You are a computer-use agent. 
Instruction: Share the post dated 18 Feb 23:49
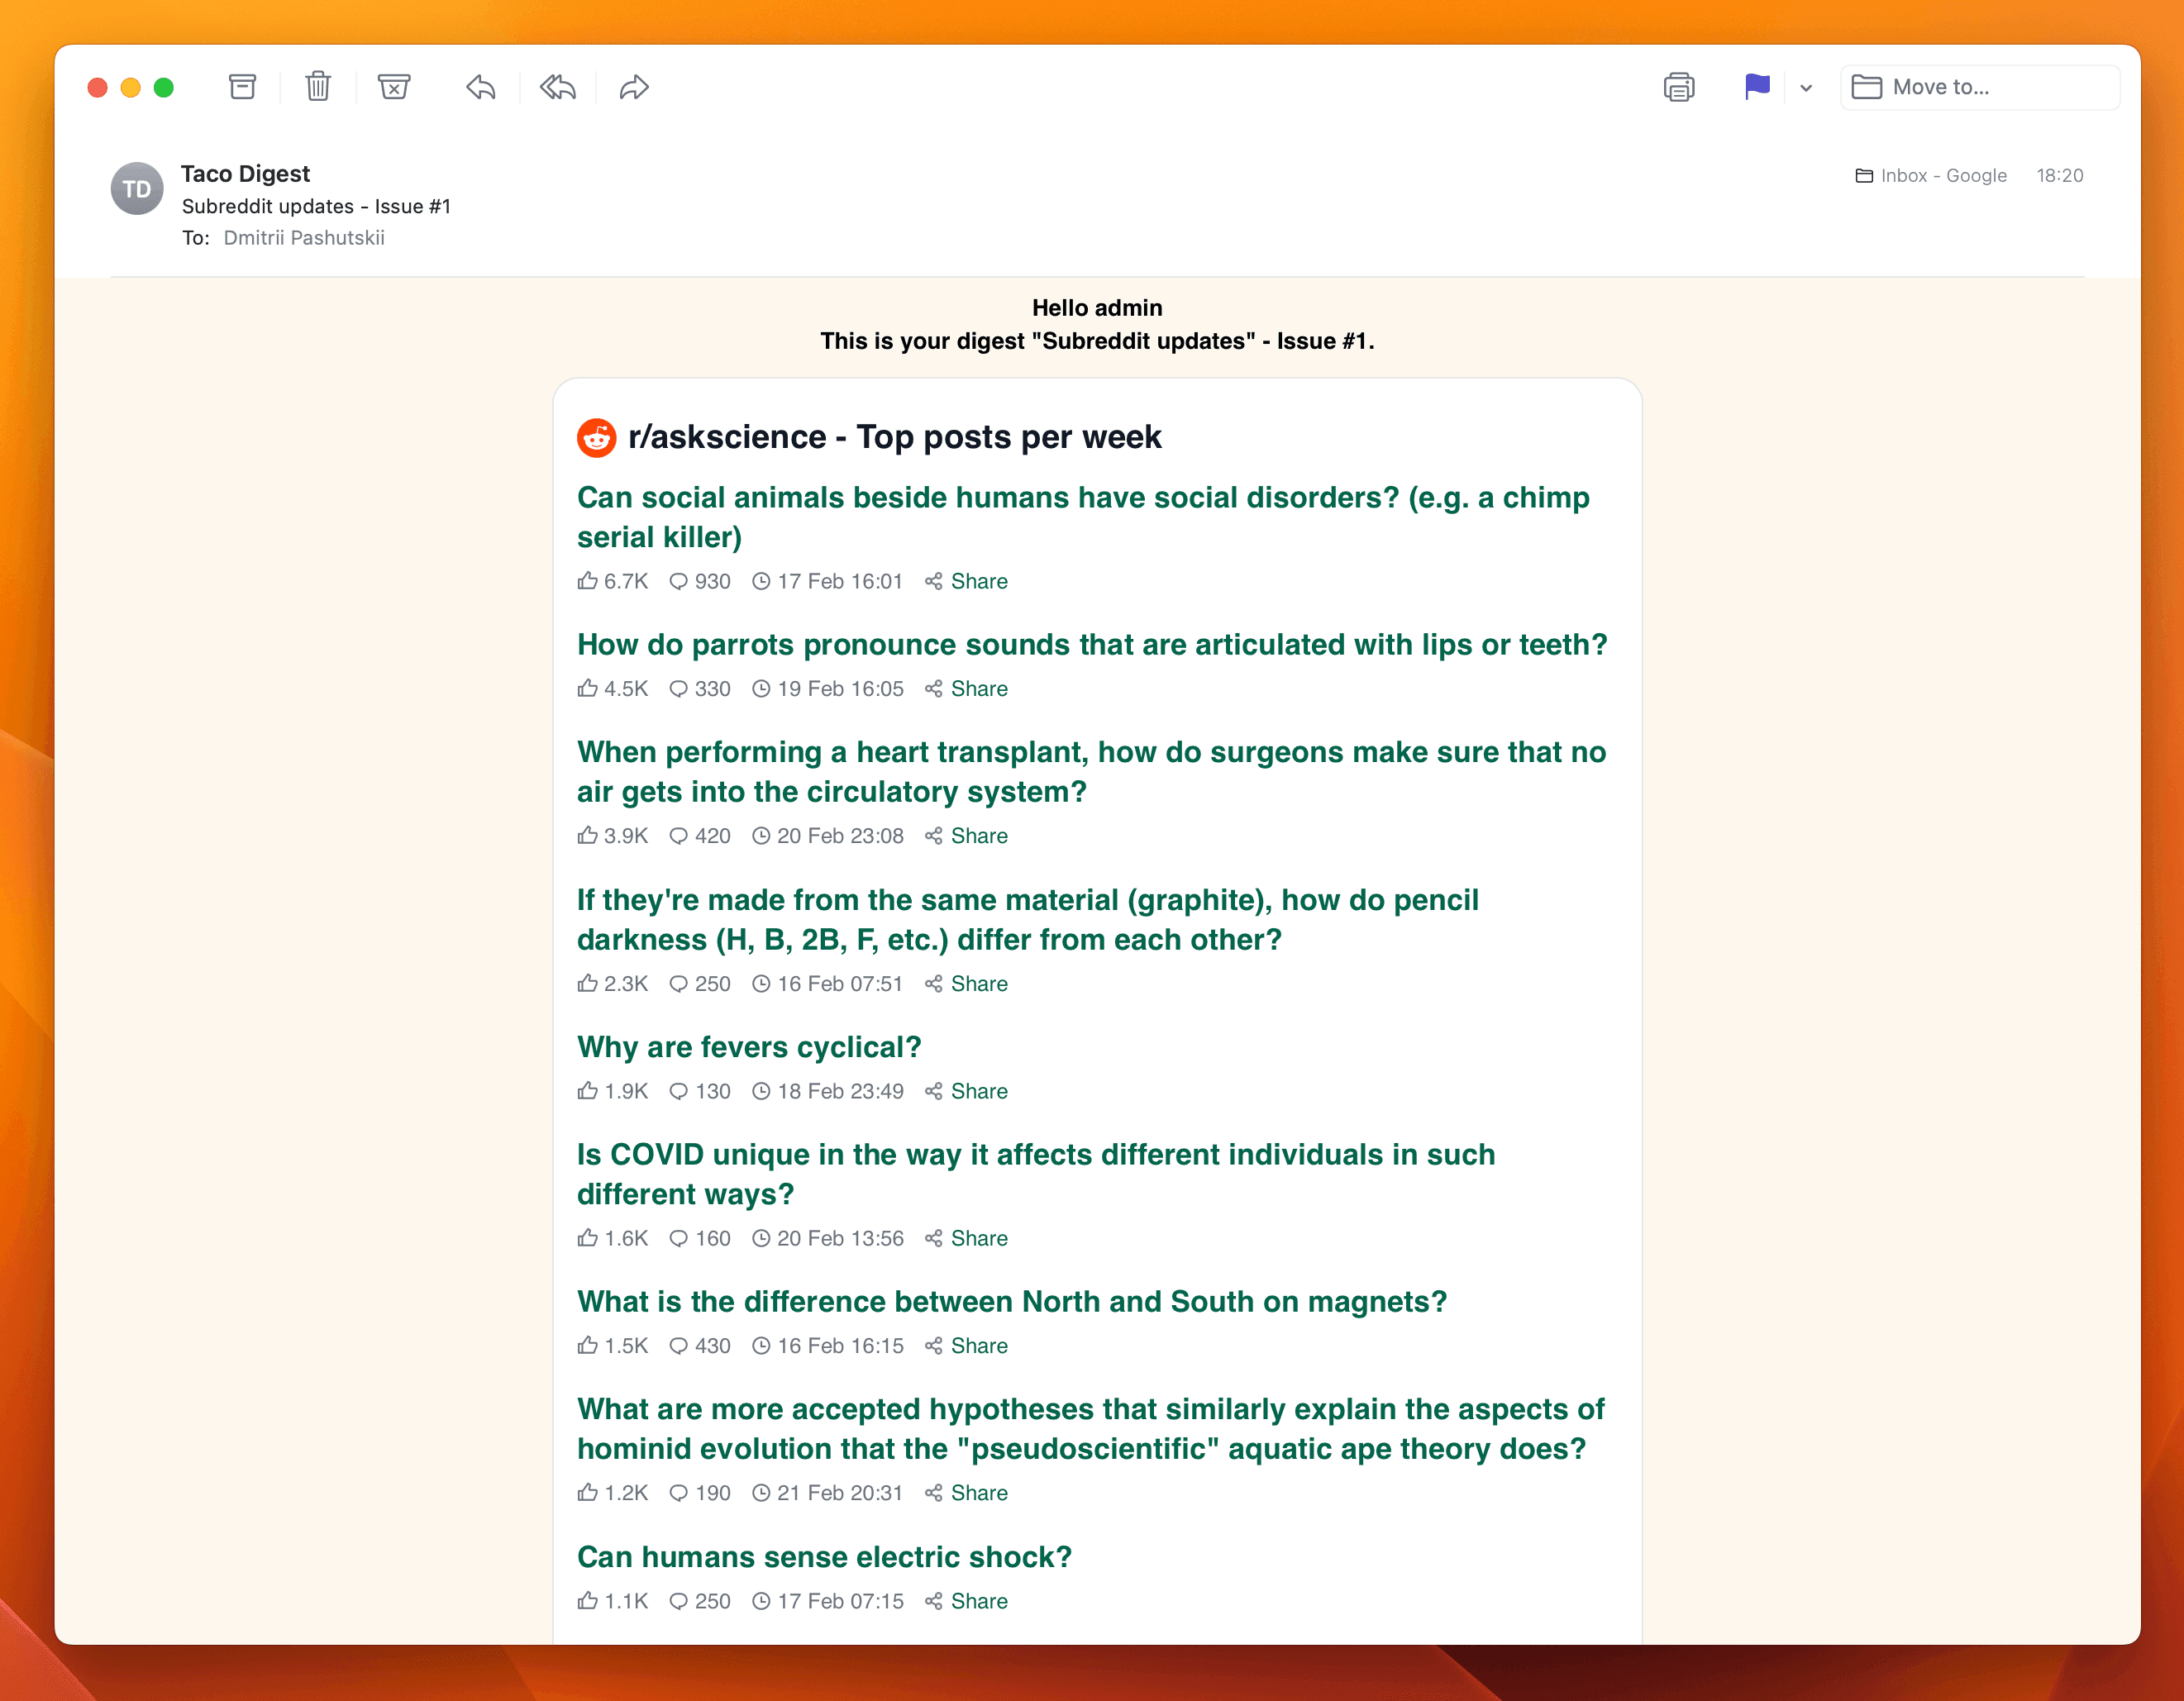[966, 1091]
